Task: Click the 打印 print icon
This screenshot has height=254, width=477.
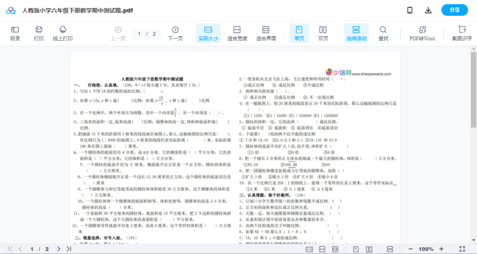Action: tap(39, 33)
